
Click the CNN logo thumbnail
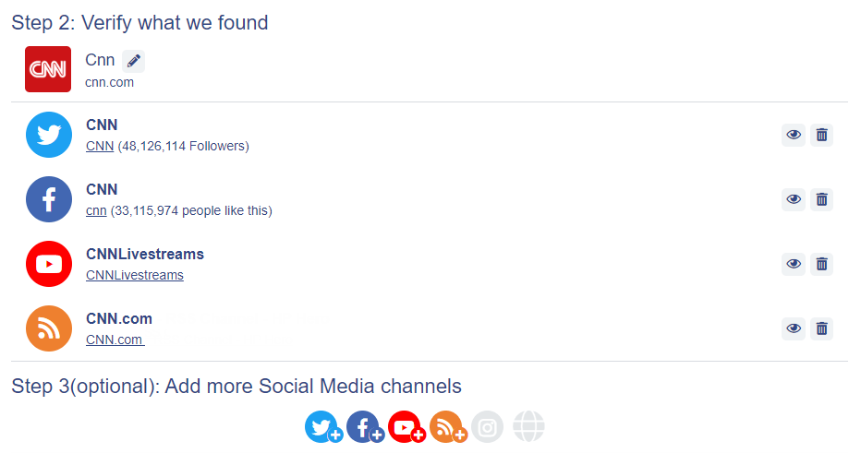tap(48, 69)
